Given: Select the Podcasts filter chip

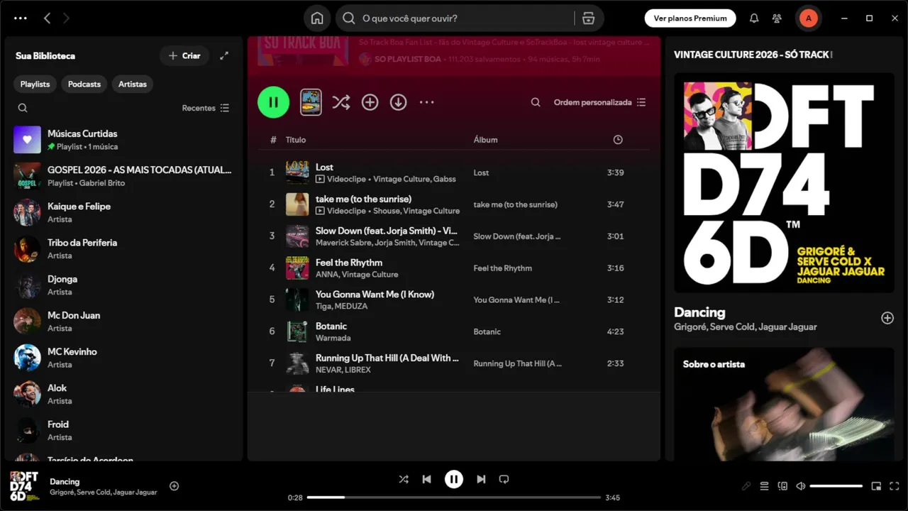Looking at the screenshot, I should (84, 84).
